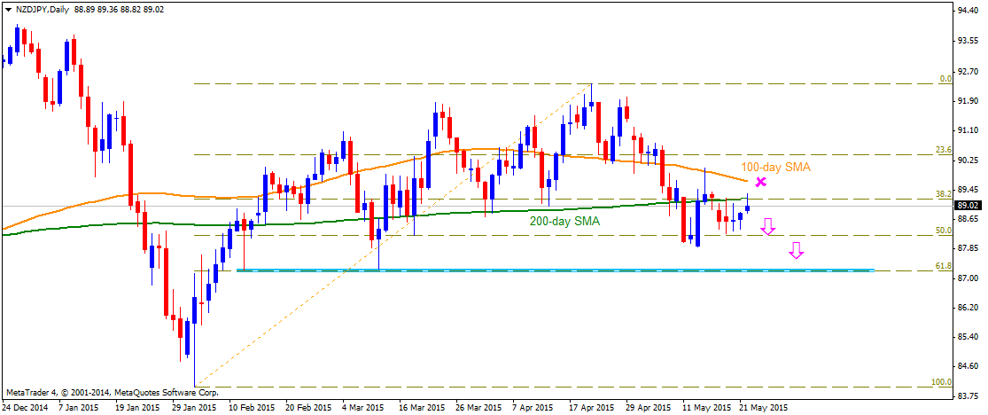Select the thick blue horizontal support line
This screenshot has height=415, width=988.
pos(556,270)
